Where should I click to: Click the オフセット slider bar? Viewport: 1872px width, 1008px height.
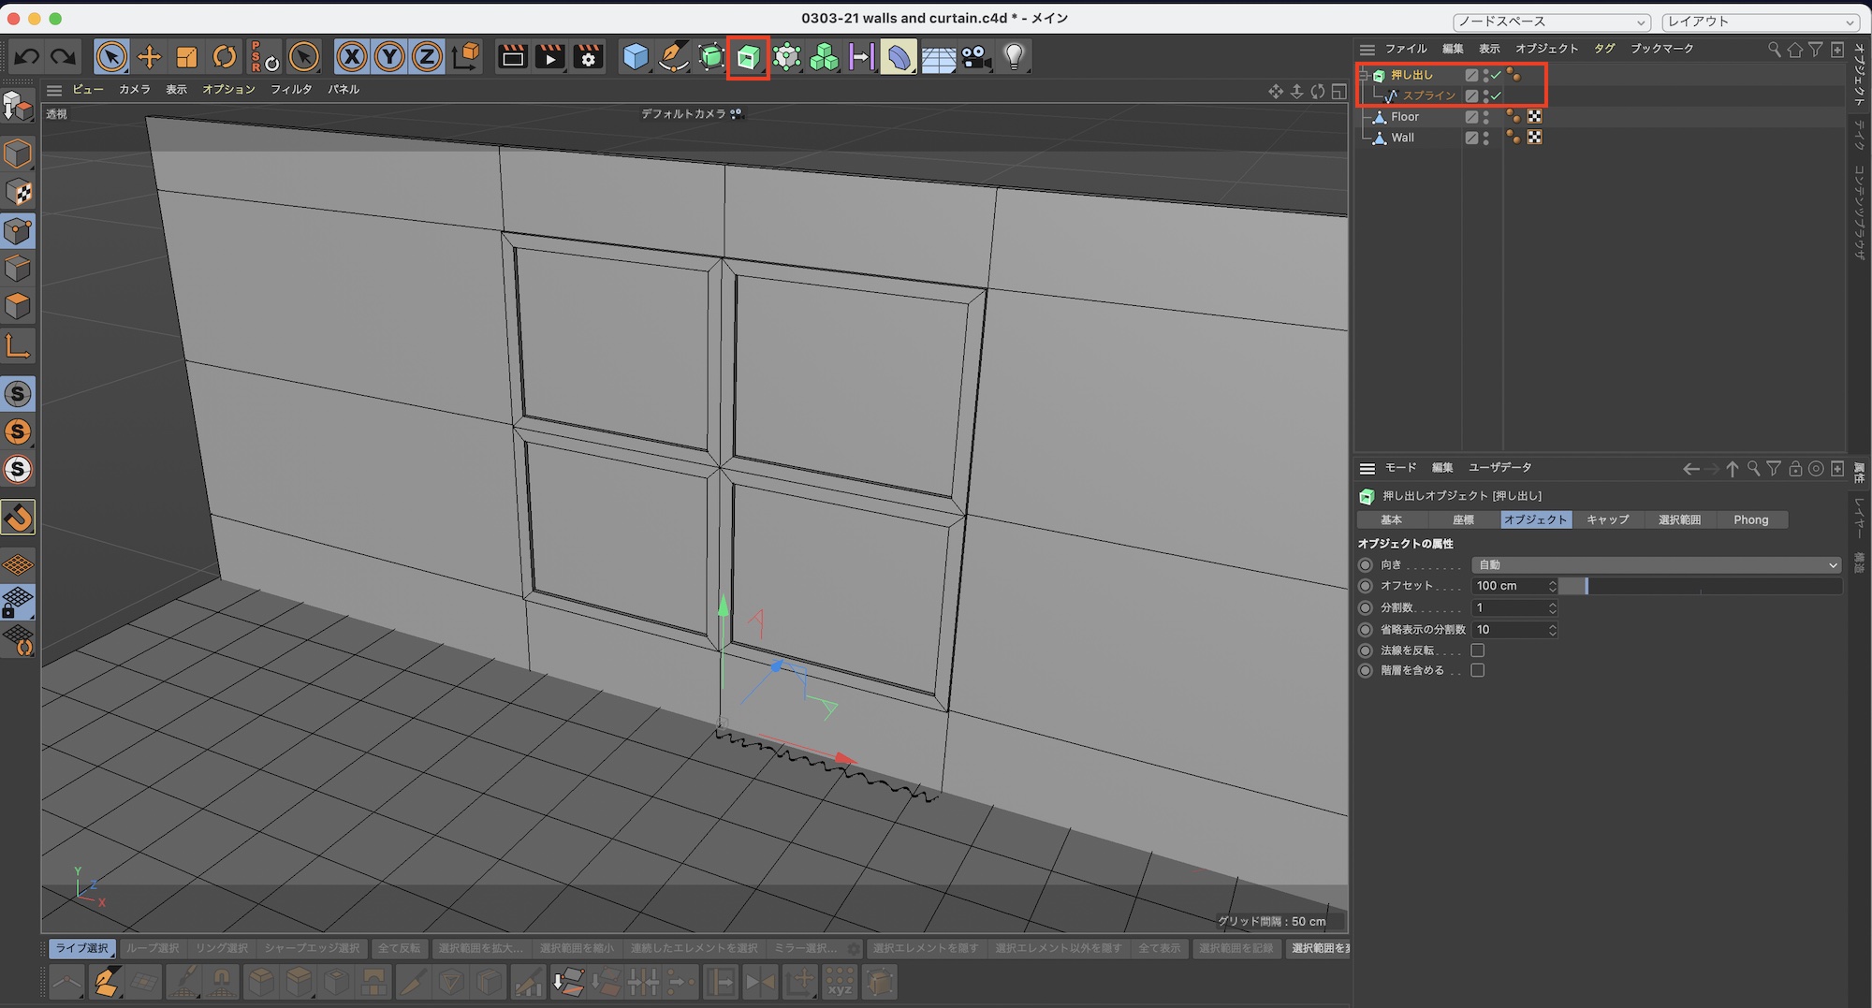(x=1699, y=587)
